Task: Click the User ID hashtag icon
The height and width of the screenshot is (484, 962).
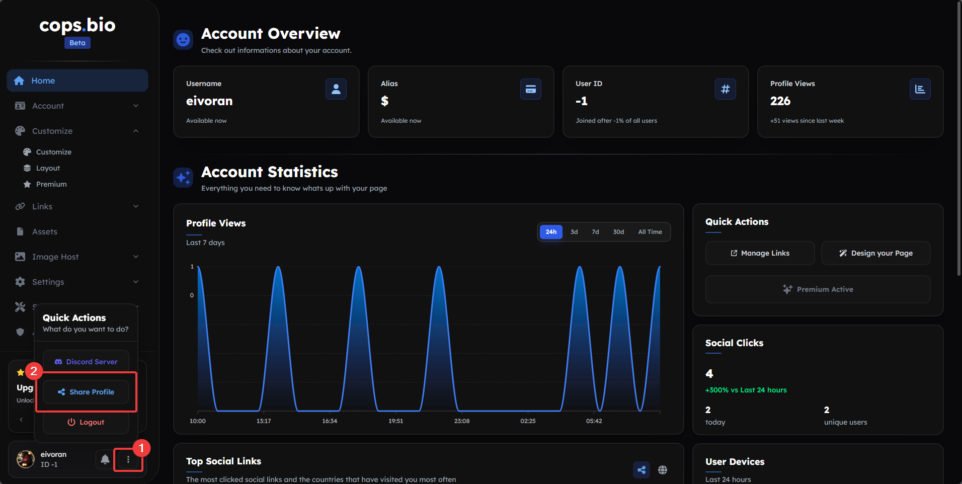Action: click(x=725, y=89)
